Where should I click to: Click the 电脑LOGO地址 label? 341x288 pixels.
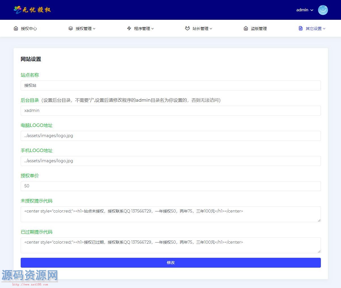(37, 125)
